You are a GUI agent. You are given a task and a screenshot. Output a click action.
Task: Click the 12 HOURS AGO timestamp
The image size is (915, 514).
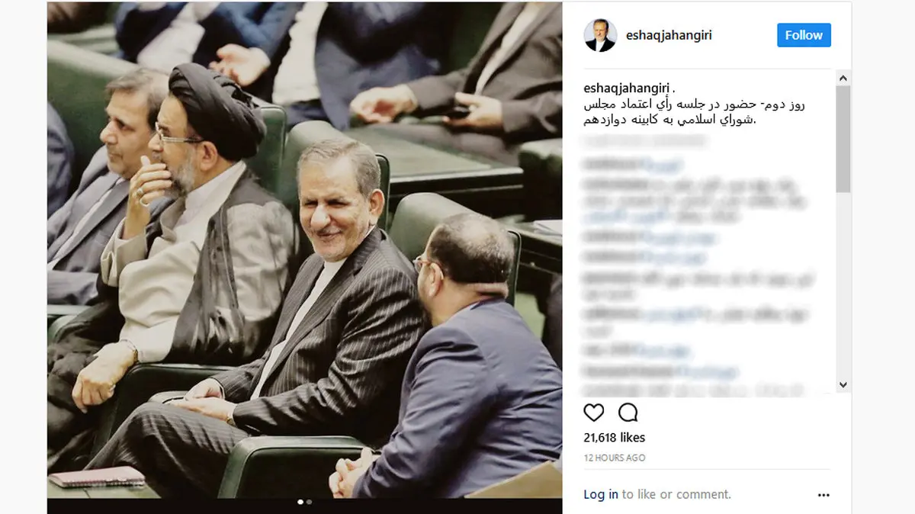pyautogui.click(x=615, y=458)
